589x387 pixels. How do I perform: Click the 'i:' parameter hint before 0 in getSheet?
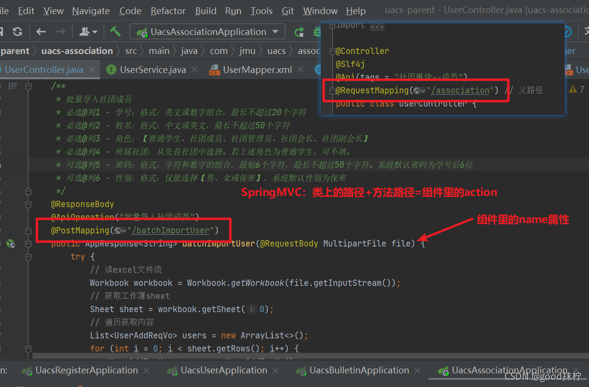pyautogui.click(x=252, y=309)
